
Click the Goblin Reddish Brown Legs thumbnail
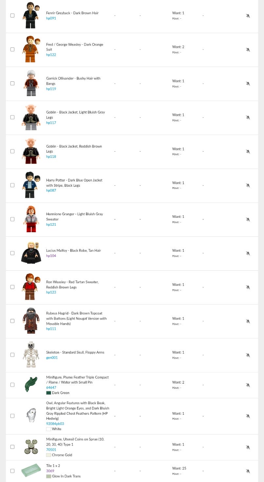[x=31, y=151]
